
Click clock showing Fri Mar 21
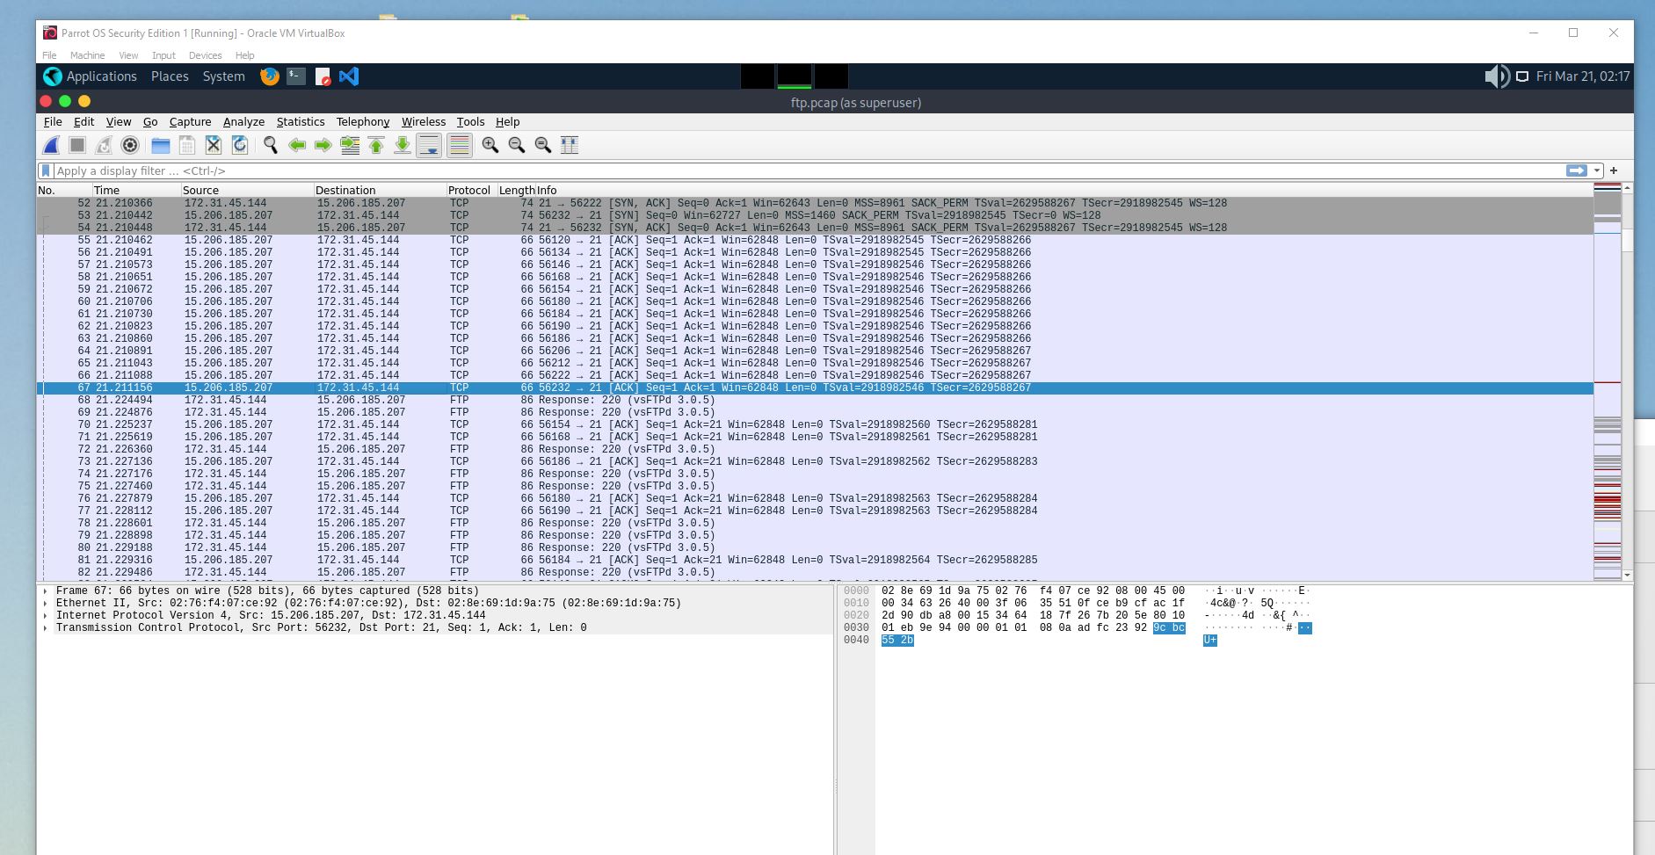1583,76
